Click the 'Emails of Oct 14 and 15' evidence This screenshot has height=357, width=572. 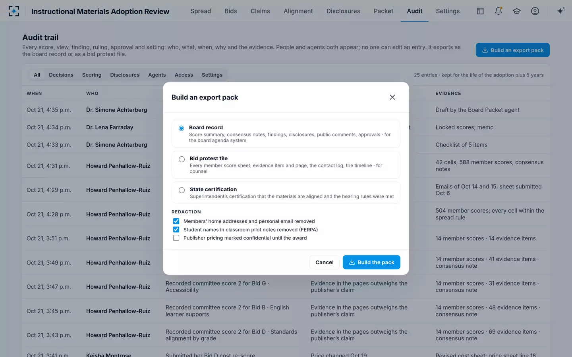489,190
